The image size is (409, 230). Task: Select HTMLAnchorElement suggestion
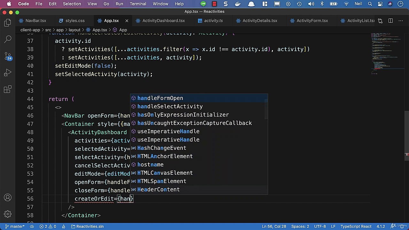pyautogui.click(x=199, y=156)
